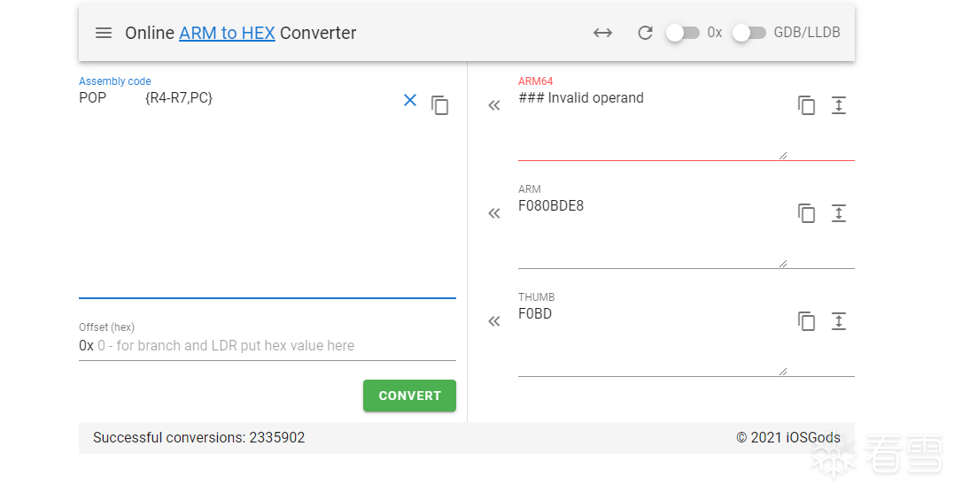Copy the ARM64 output
Viewport: 962px width, 500px height.
[x=806, y=105]
